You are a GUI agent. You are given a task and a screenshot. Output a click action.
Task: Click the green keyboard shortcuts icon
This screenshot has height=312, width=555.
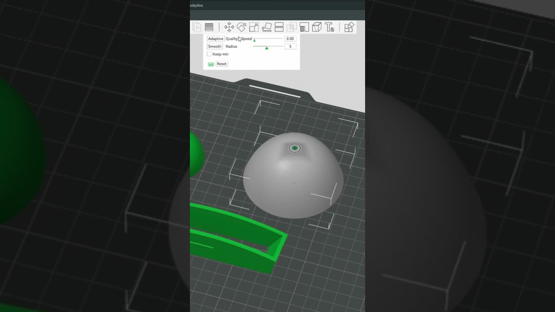[211, 64]
